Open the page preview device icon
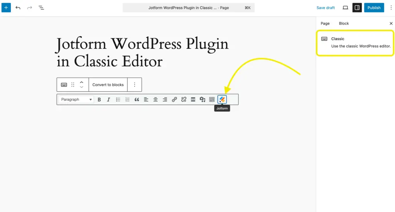Image resolution: width=395 pixels, height=212 pixels. tap(345, 8)
